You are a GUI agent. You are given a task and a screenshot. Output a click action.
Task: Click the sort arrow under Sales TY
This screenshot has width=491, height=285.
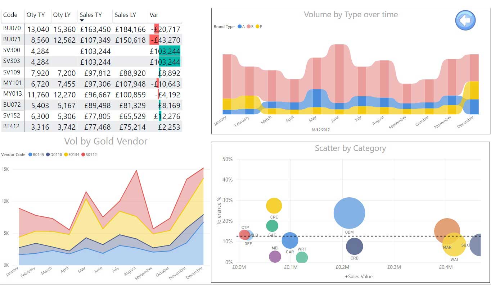[x=82, y=20]
